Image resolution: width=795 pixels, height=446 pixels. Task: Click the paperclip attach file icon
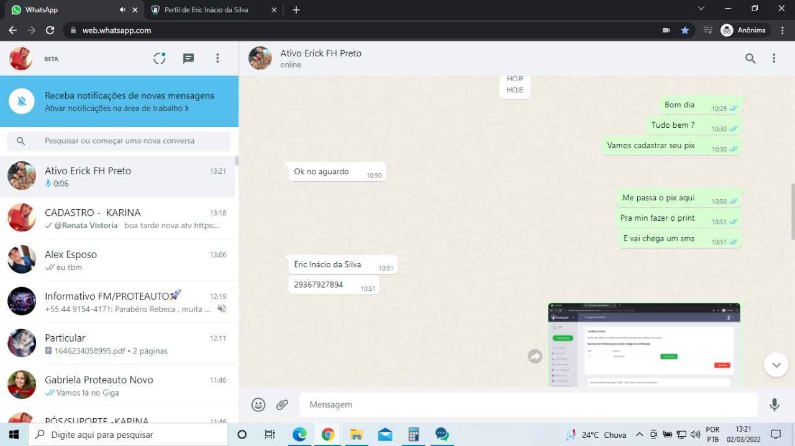[283, 404]
